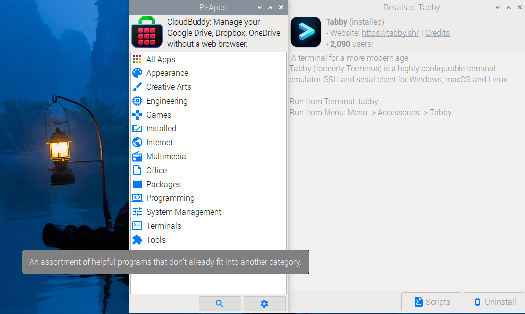The height and width of the screenshot is (314, 525).
Task: Click the Appearance palette icon
Action: [137, 73]
